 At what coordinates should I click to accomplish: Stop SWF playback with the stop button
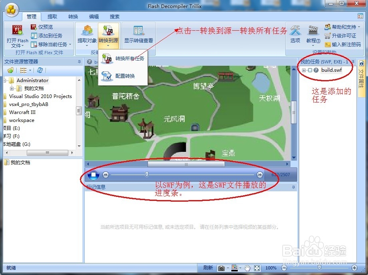[93, 175]
